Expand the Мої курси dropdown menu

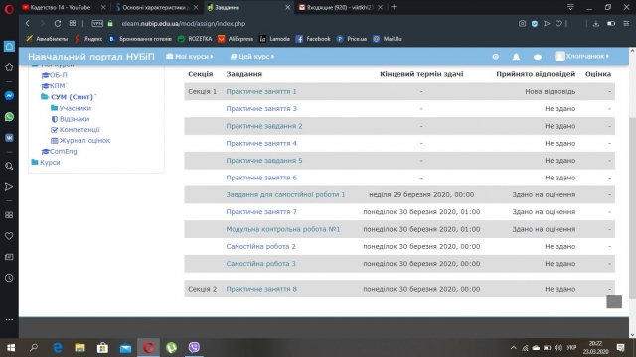pos(190,57)
